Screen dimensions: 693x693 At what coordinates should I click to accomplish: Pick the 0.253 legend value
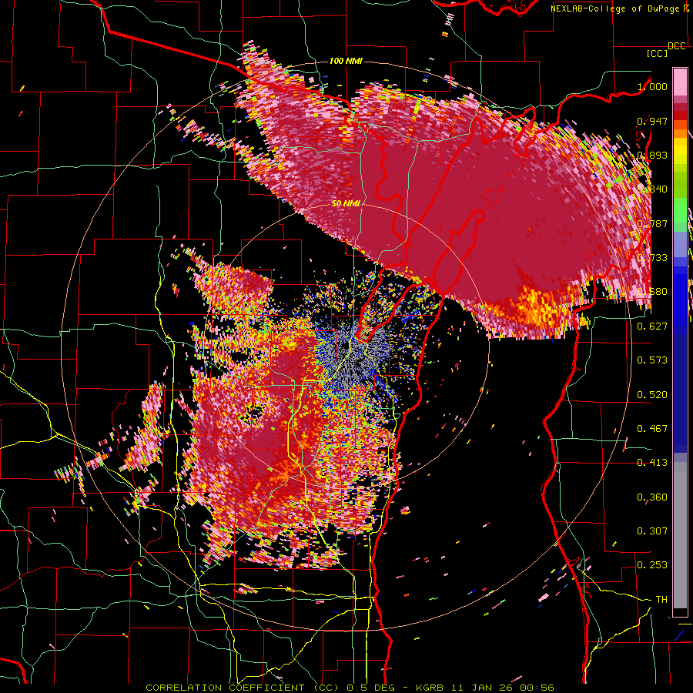point(652,565)
